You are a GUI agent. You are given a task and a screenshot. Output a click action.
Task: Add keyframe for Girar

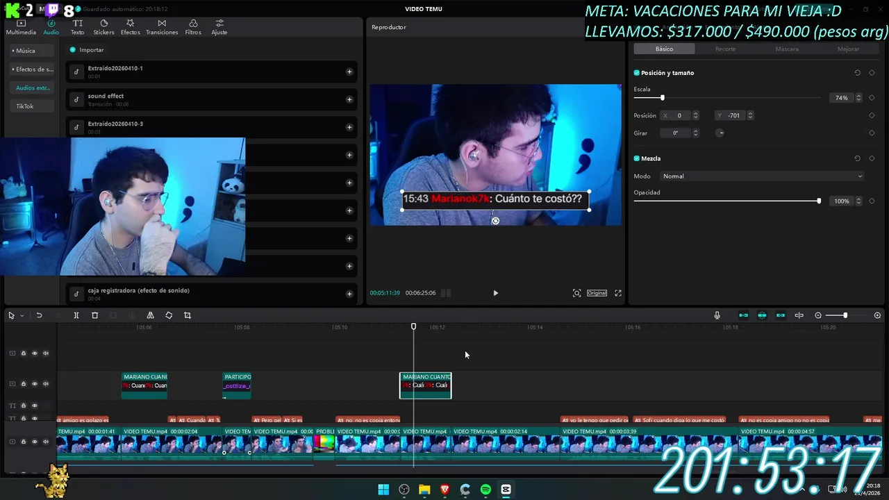[872, 133]
